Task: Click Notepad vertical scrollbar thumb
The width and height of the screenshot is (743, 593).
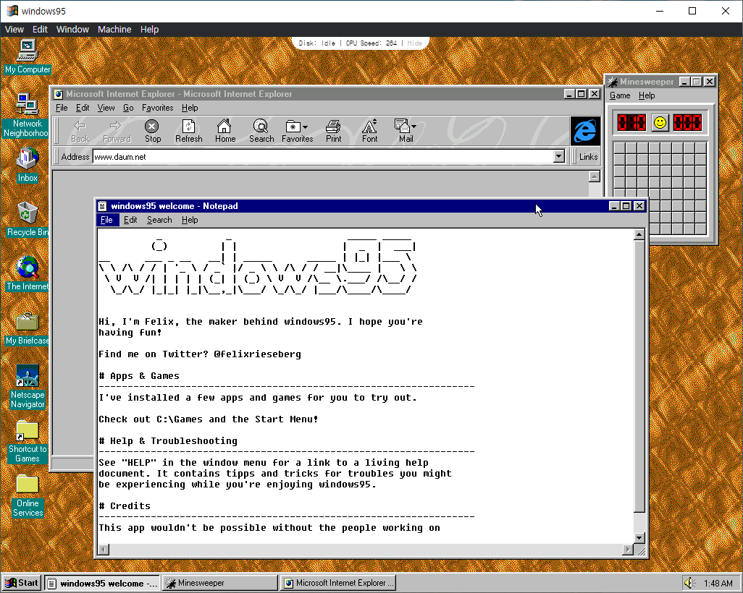Action: pyautogui.click(x=639, y=377)
